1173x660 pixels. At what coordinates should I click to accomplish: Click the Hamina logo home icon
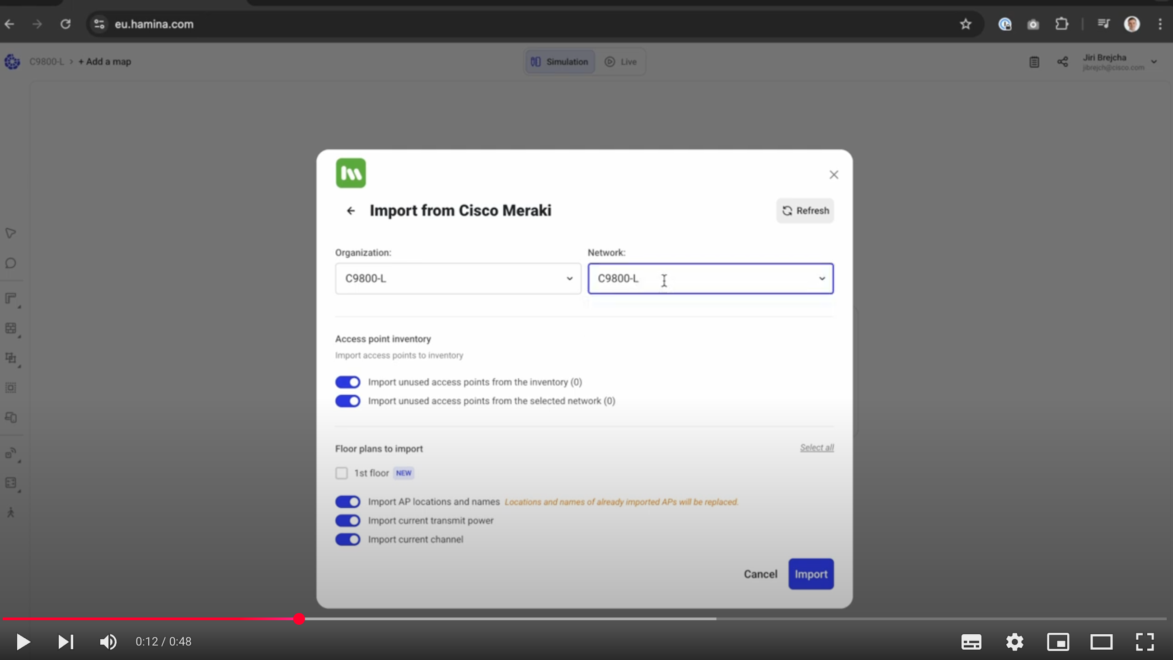pyautogui.click(x=12, y=61)
